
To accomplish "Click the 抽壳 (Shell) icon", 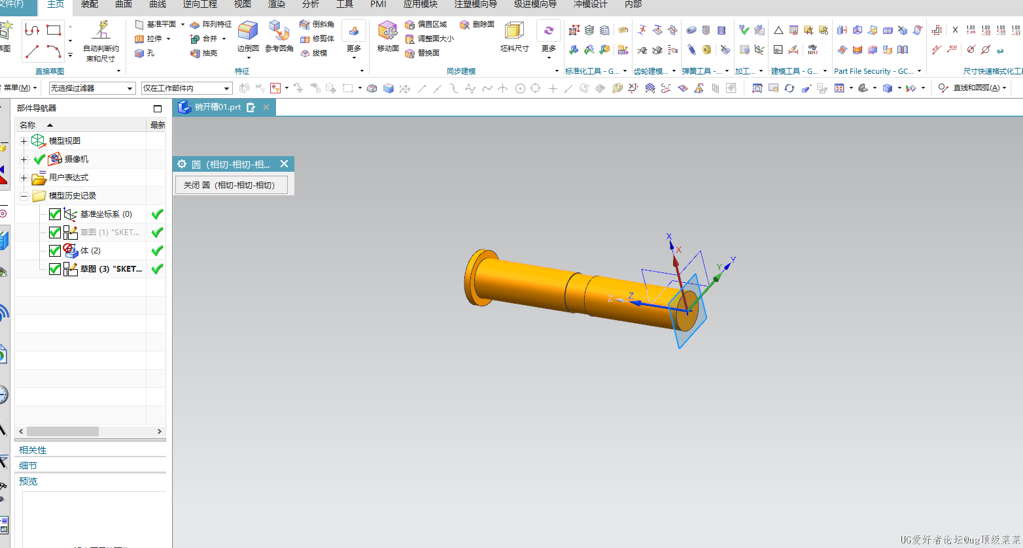I will 195,53.
